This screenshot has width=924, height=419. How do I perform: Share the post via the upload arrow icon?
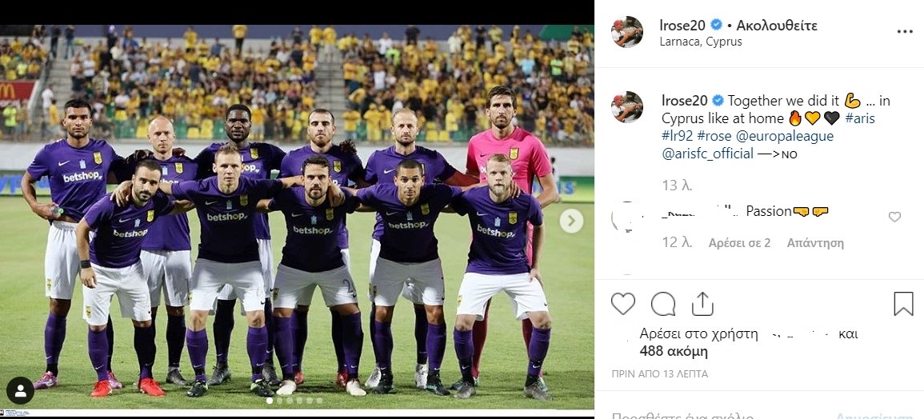[702, 304]
